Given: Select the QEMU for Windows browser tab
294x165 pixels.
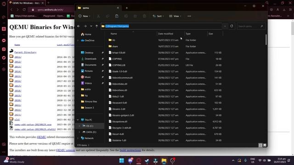Looking at the screenshot, I should [26, 3].
